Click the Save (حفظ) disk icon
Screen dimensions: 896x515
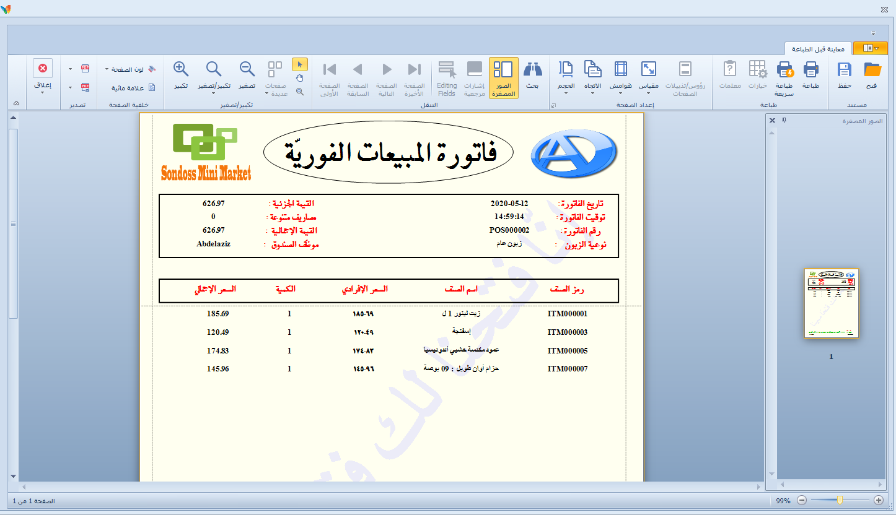[844, 70]
